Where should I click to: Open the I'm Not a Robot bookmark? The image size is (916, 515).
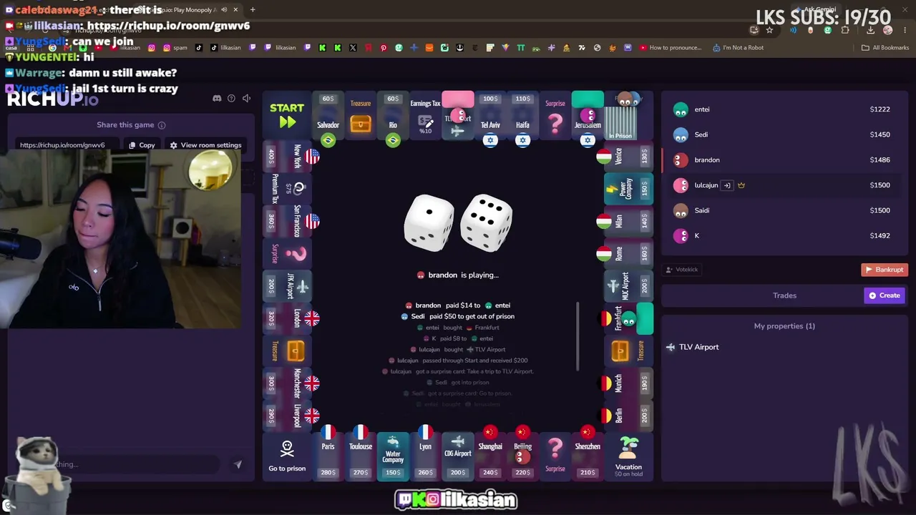pyautogui.click(x=738, y=48)
